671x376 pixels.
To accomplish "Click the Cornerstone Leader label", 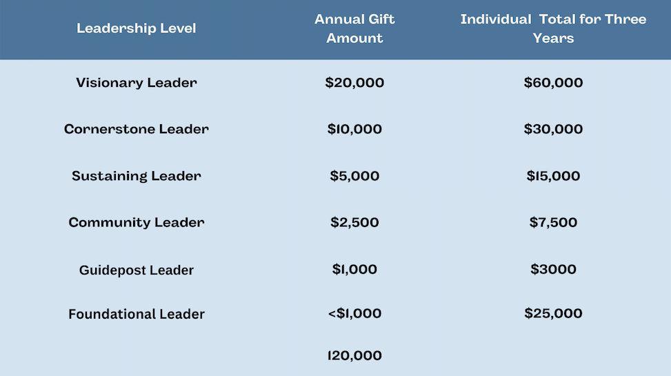I will click(137, 129).
